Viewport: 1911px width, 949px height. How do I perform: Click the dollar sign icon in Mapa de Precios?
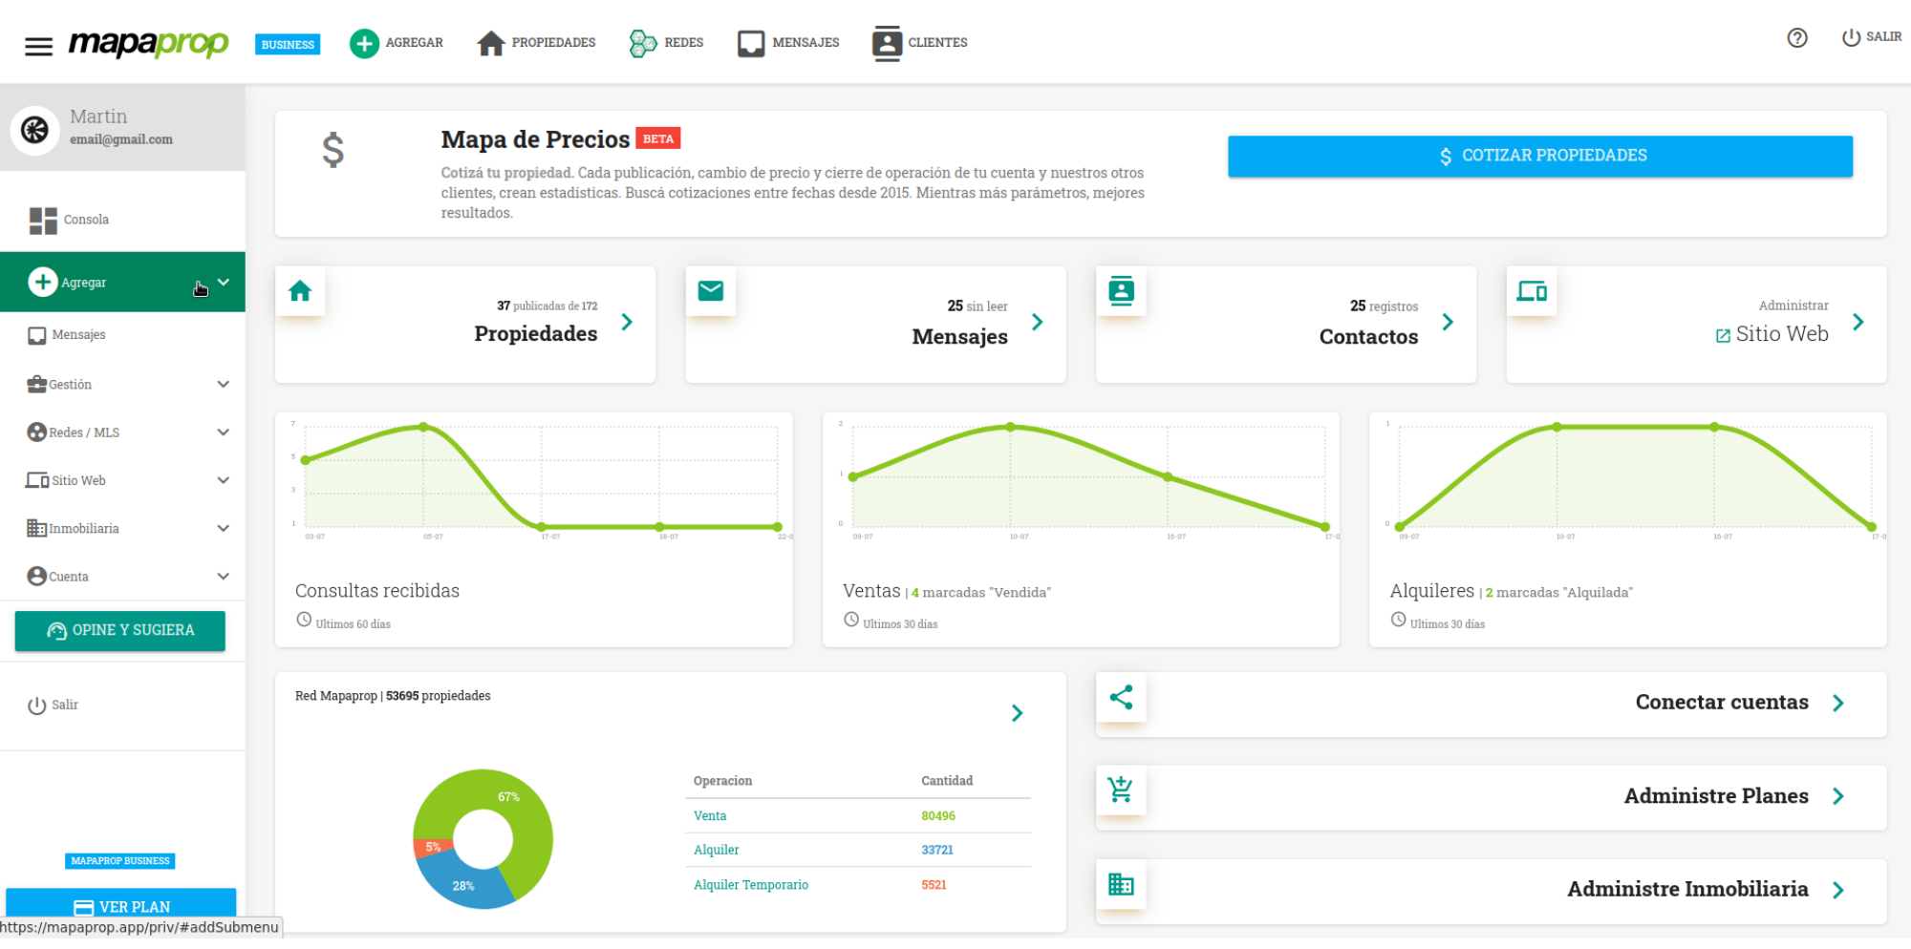pos(333,150)
